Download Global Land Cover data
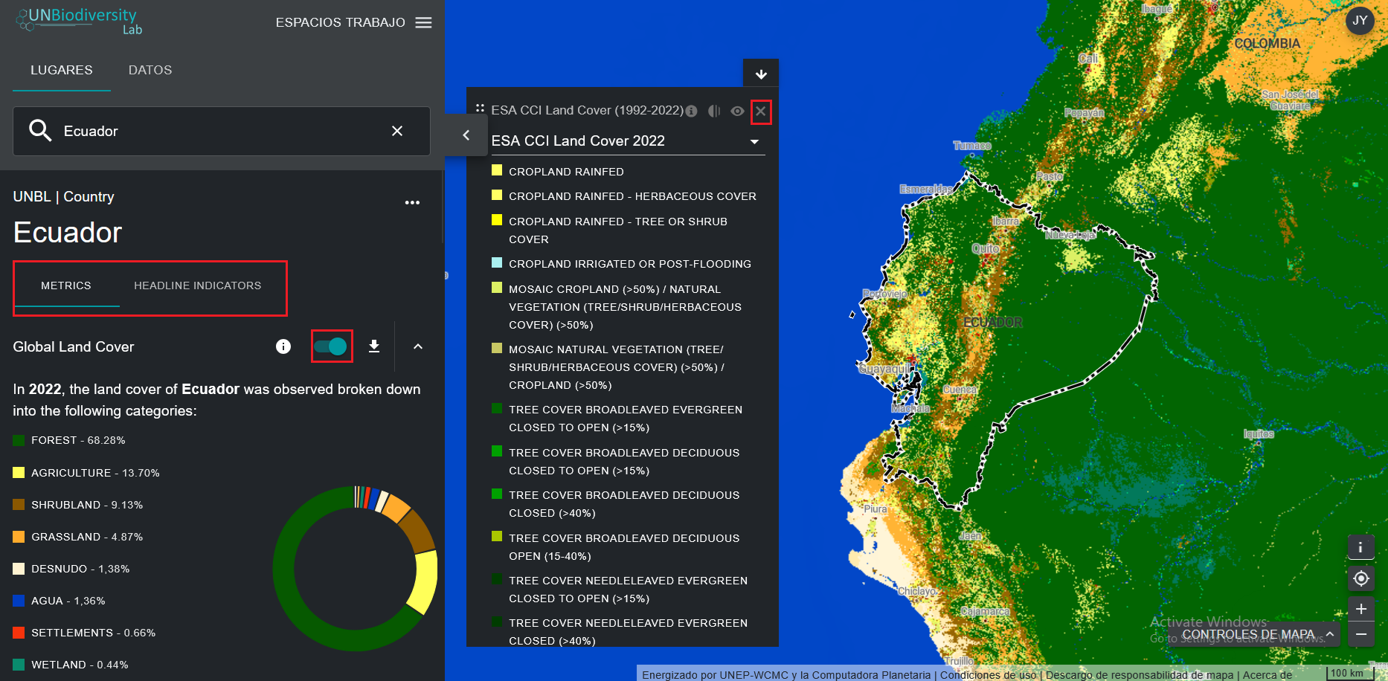Image resolution: width=1388 pixels, height=681 pixels. [x=374, y=346]
